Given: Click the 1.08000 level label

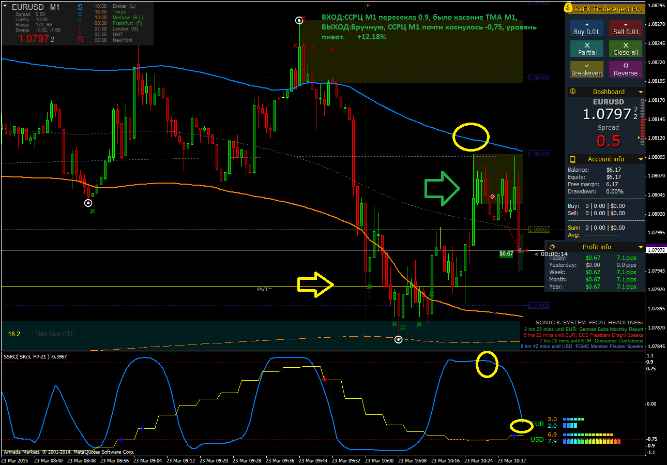Looking at the screenshot, I should (x=539, y=230).
